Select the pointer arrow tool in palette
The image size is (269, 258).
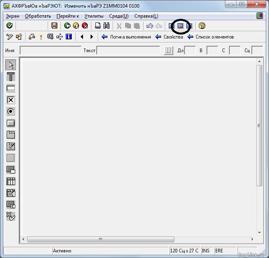[x=11, y=65]
